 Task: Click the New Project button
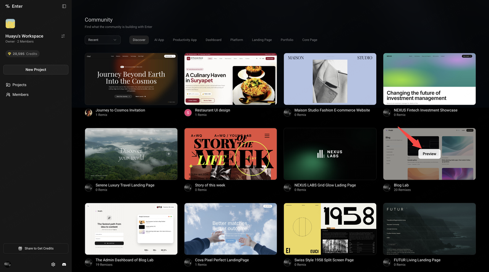[36, 70]
